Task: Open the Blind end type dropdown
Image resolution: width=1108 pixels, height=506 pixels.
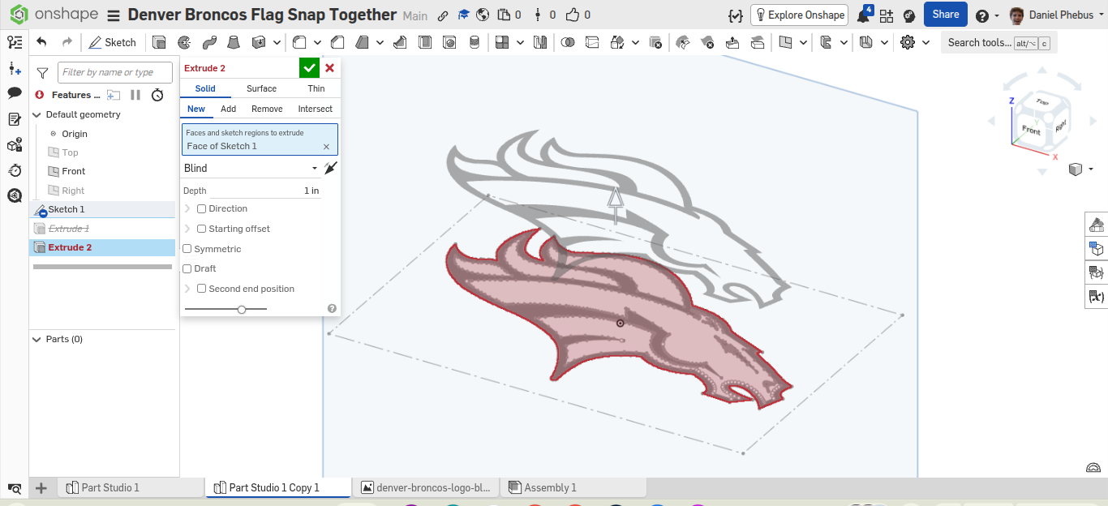Action: tap(251, 168)
